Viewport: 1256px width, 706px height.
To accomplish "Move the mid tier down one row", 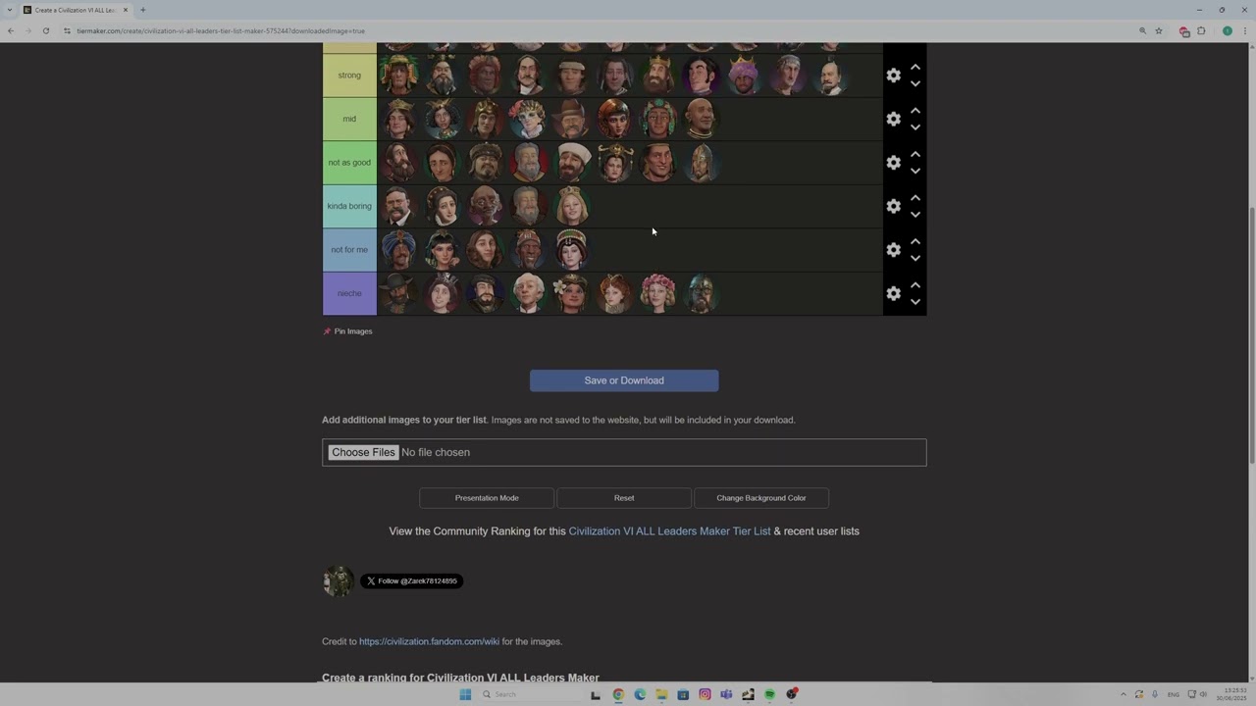I will (915, 127).
